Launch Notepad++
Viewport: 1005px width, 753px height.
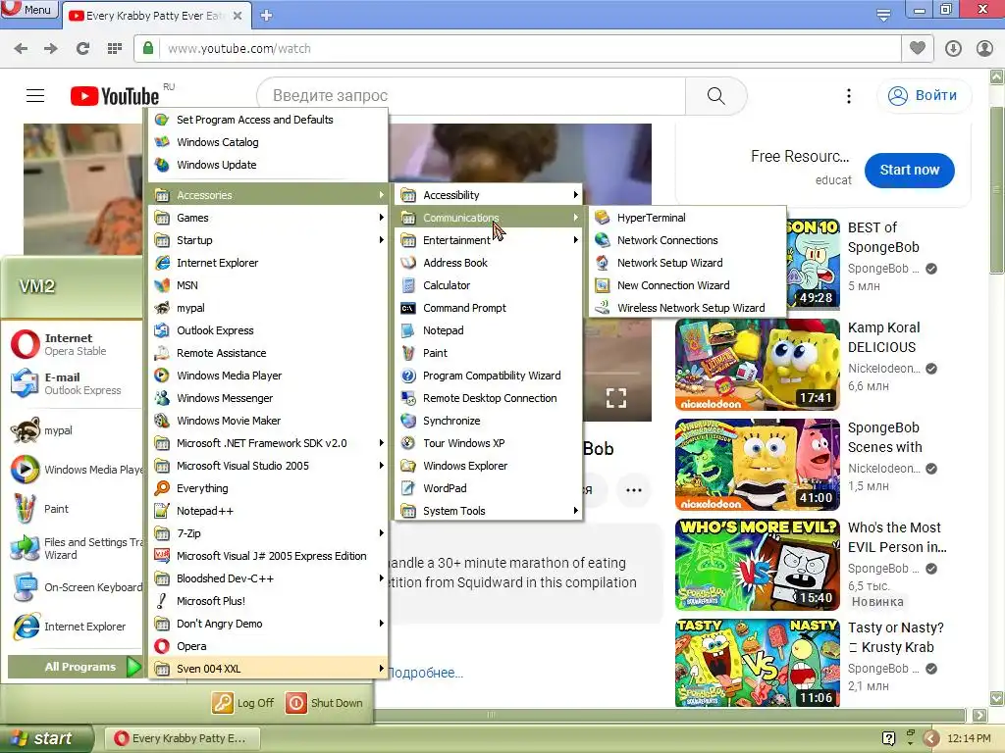[269, 511]
